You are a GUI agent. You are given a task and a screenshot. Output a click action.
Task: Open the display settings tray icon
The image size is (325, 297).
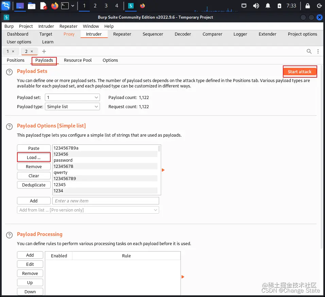click(x=244, y=6)
